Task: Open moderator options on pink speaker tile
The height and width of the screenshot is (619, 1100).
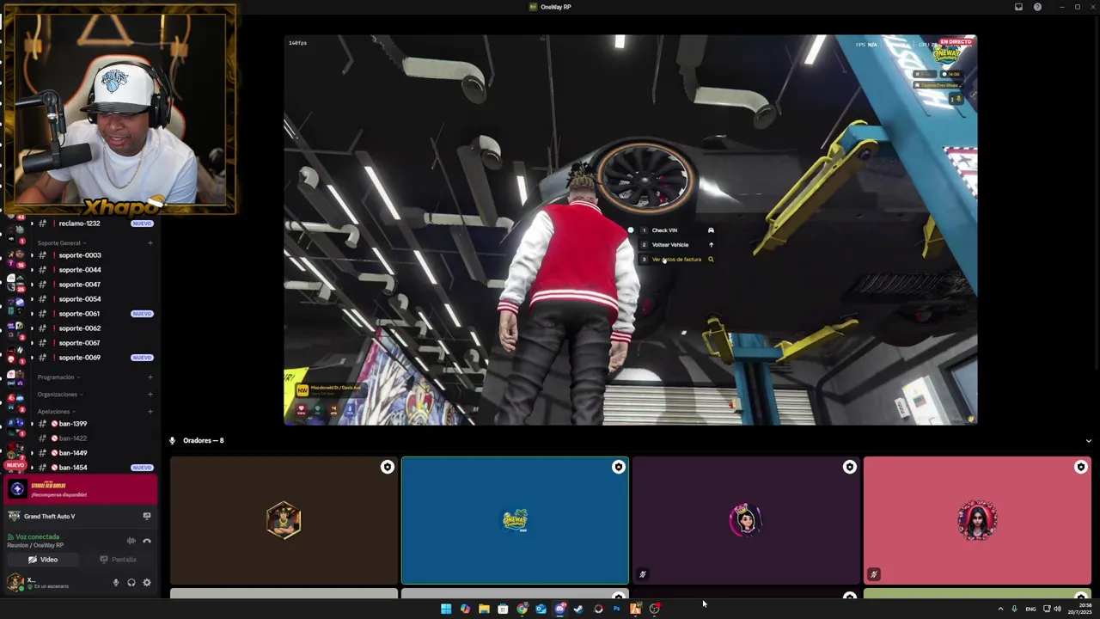Action: pyautogui.click(x=1081, y=467)
